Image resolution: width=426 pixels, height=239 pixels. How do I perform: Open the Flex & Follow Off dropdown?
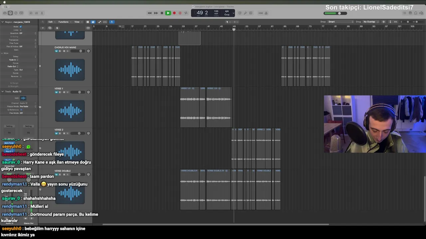[28, 46]
